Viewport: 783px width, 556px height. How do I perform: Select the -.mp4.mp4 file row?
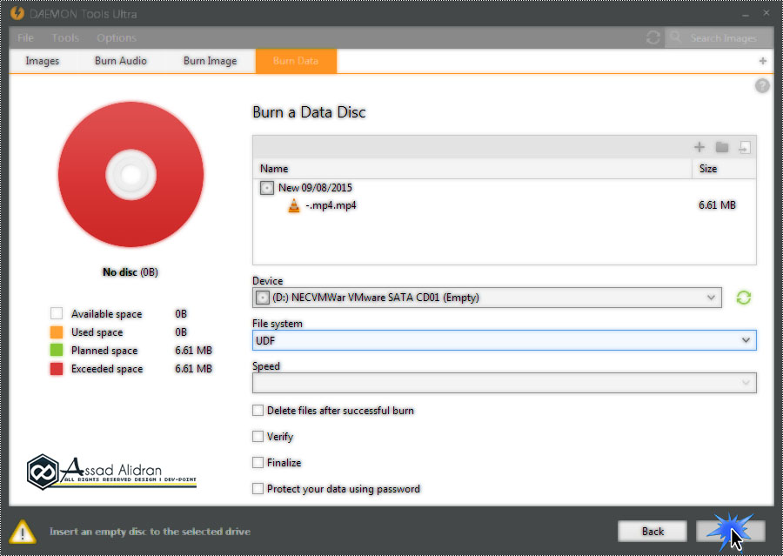click(505, 205)
